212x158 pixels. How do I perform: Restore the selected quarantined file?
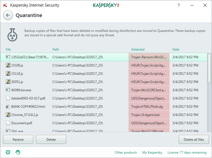(x=18, y=139)
